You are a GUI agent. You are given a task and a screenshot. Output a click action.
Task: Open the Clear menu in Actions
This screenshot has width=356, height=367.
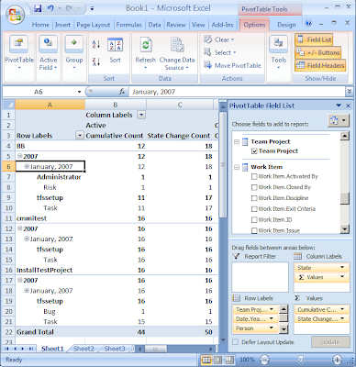(x=219, y=39)
